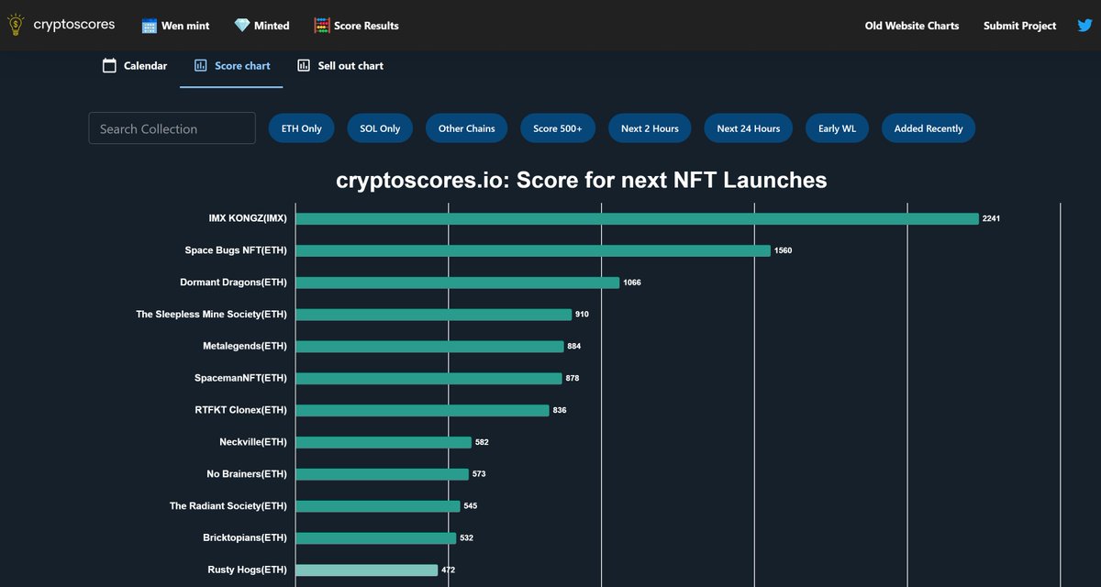
Task: Click the 2241 score value
Action: 991,219
